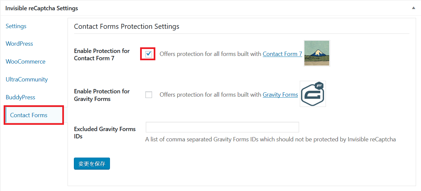Click the 'Excluded Gravity Forms IDs' label
The height and width of the screenshot is (191, 421).
(x=105, y=133)
